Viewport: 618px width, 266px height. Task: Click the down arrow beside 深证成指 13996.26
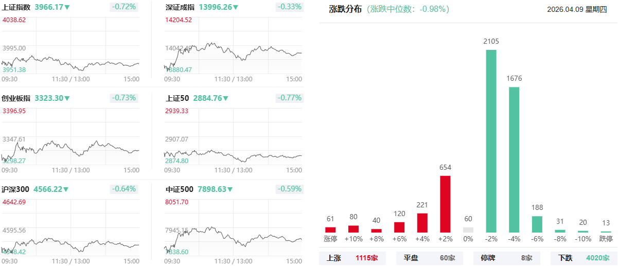click(x=236, y=7)
